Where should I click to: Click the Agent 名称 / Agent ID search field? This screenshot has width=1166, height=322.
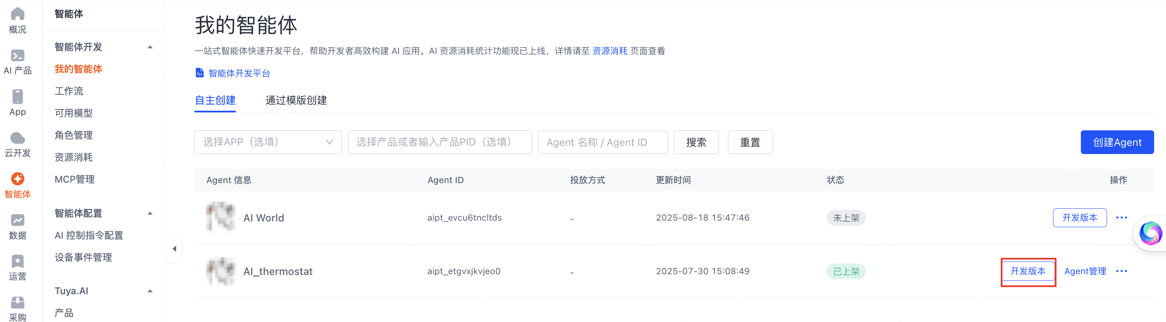pyautogui.click(x=602, y=142)
